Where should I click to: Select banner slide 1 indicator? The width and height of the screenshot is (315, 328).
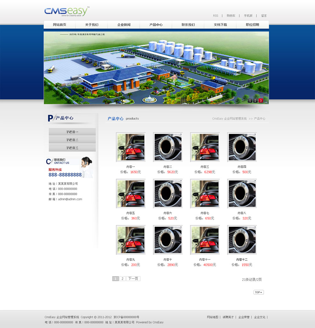pyautogui.click(x=250, y=101)
